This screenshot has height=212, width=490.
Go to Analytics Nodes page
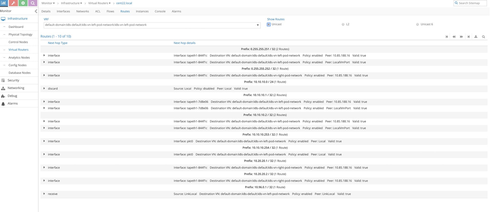[19, 57]
